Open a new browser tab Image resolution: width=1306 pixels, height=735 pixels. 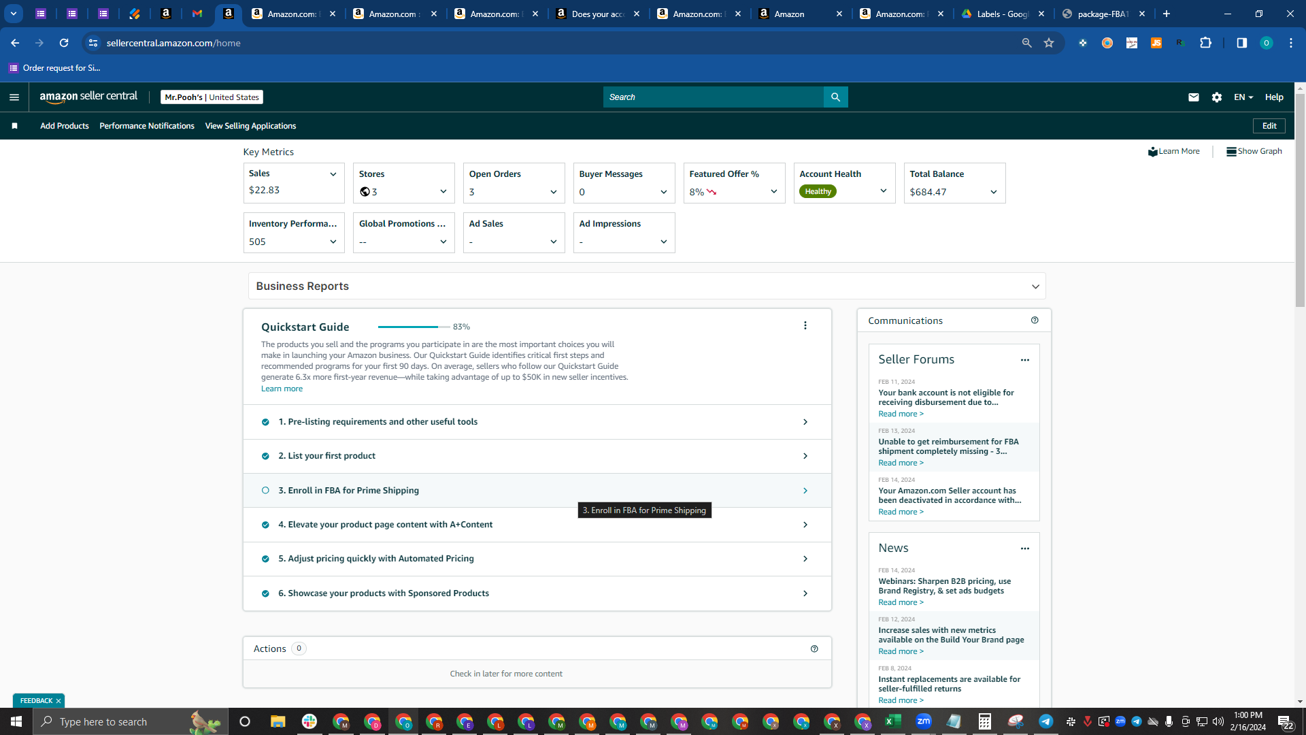click(x=1167, y=14)
